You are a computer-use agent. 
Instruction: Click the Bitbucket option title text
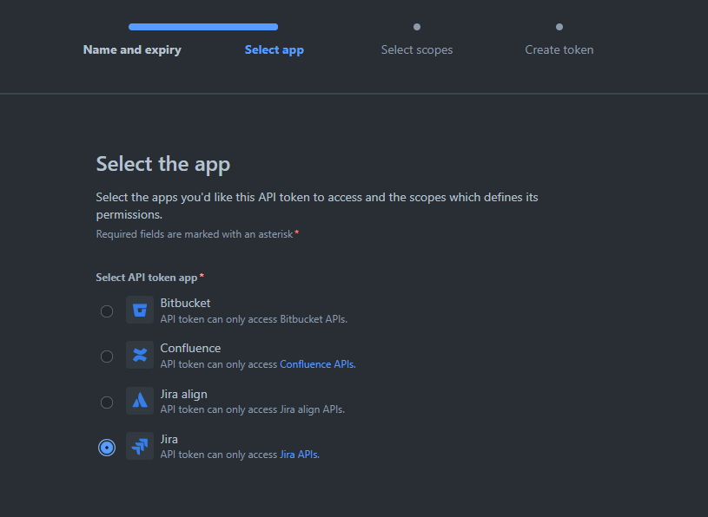coord(185,303)
